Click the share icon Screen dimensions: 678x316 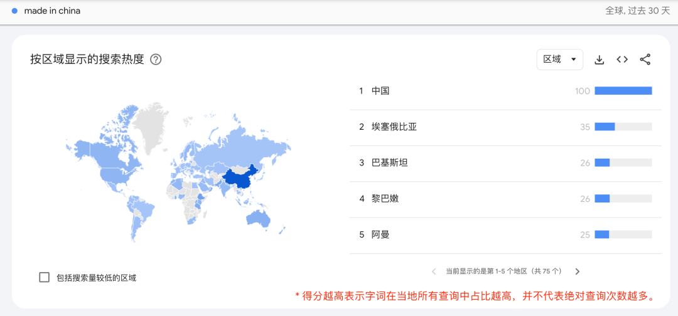click(645, 60)
